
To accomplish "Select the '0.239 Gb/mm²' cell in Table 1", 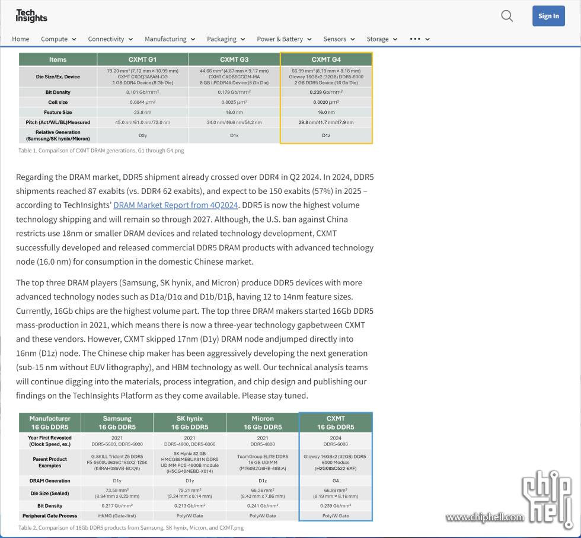I will click(326, 92).
